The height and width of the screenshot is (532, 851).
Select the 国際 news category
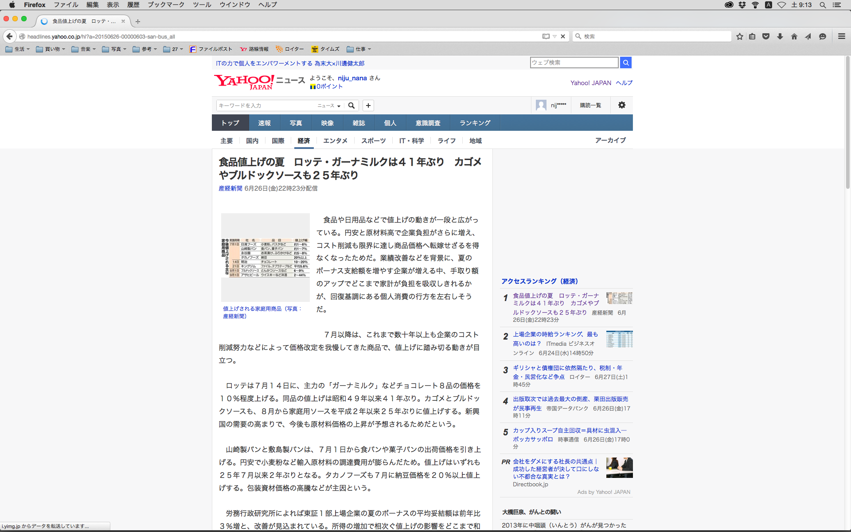tap(278, 141)
